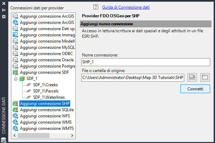Close the Connessione Dati palette

pyautogui.click(x=4, y=3)
